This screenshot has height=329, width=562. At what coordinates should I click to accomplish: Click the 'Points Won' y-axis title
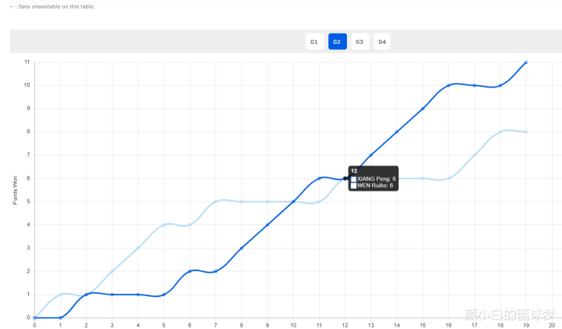pos(15,191)
